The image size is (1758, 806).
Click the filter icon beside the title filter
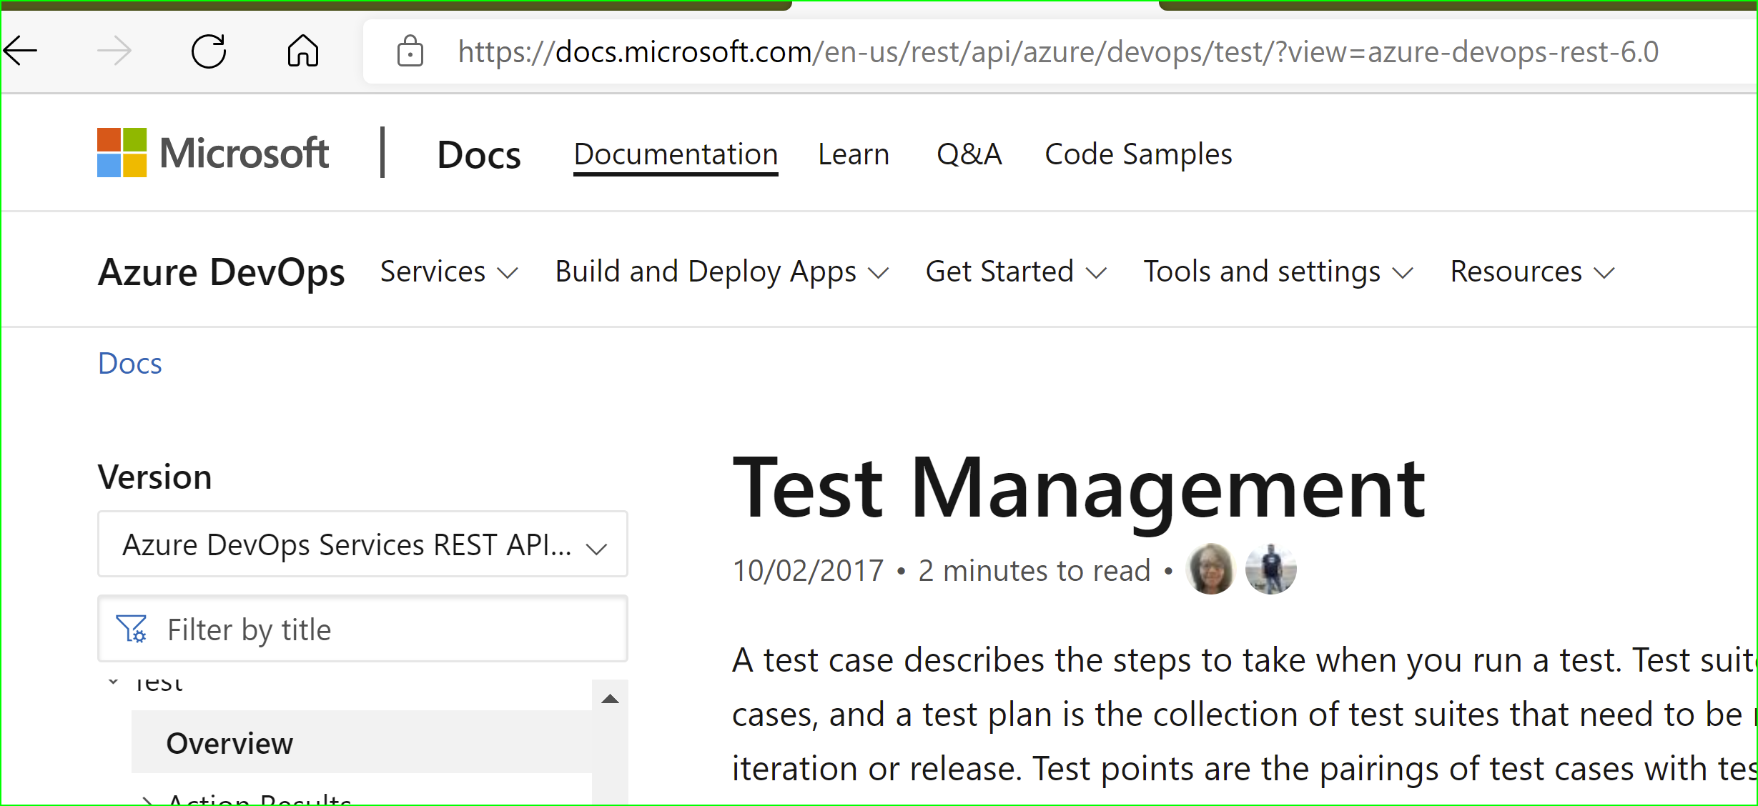tap(133, 629)
